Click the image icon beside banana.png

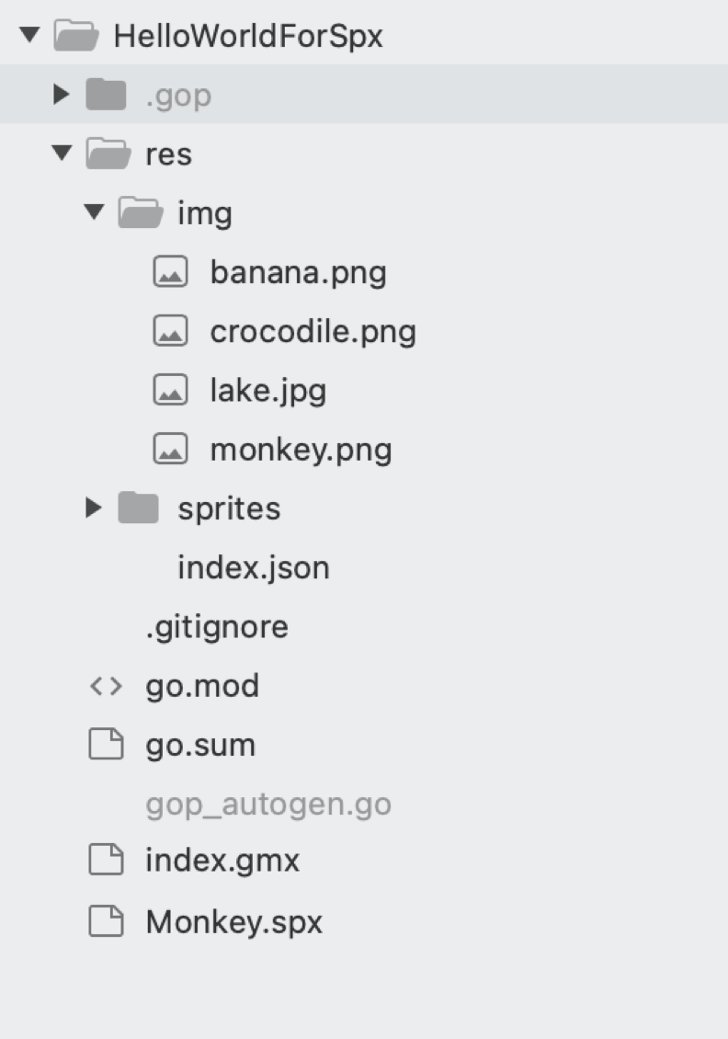coord(170,273)
